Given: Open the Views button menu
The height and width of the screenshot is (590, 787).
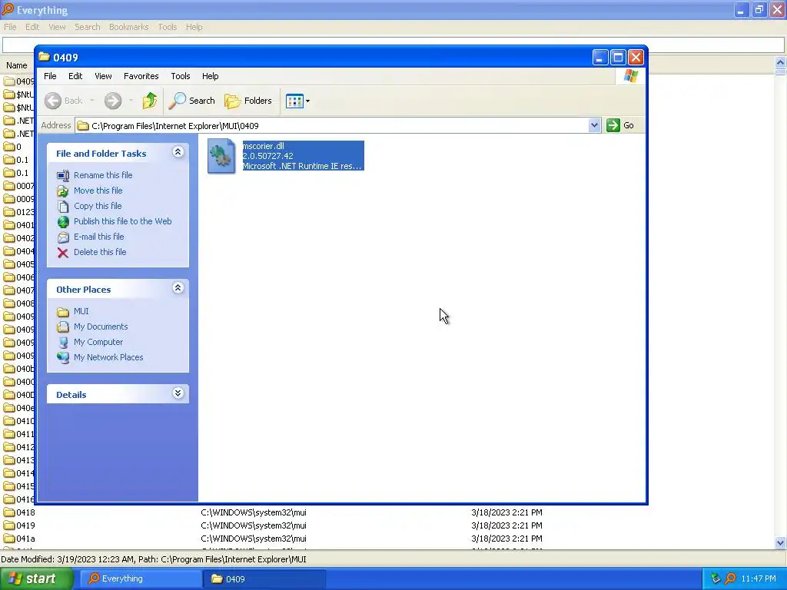Looking at the screenshot, I should pyautogui.click(x=297, y=101).
